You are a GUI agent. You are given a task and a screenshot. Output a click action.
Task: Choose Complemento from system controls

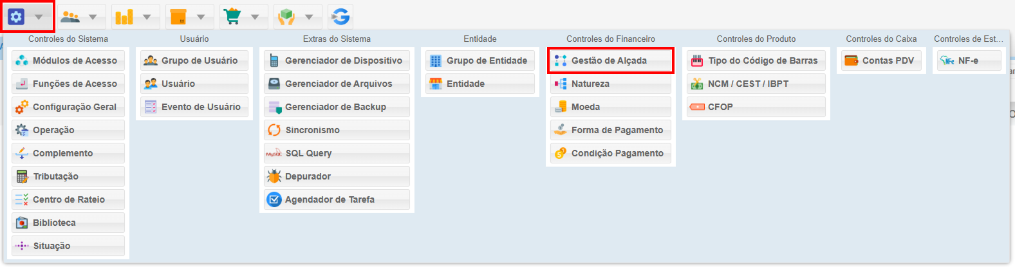(68, 153)
